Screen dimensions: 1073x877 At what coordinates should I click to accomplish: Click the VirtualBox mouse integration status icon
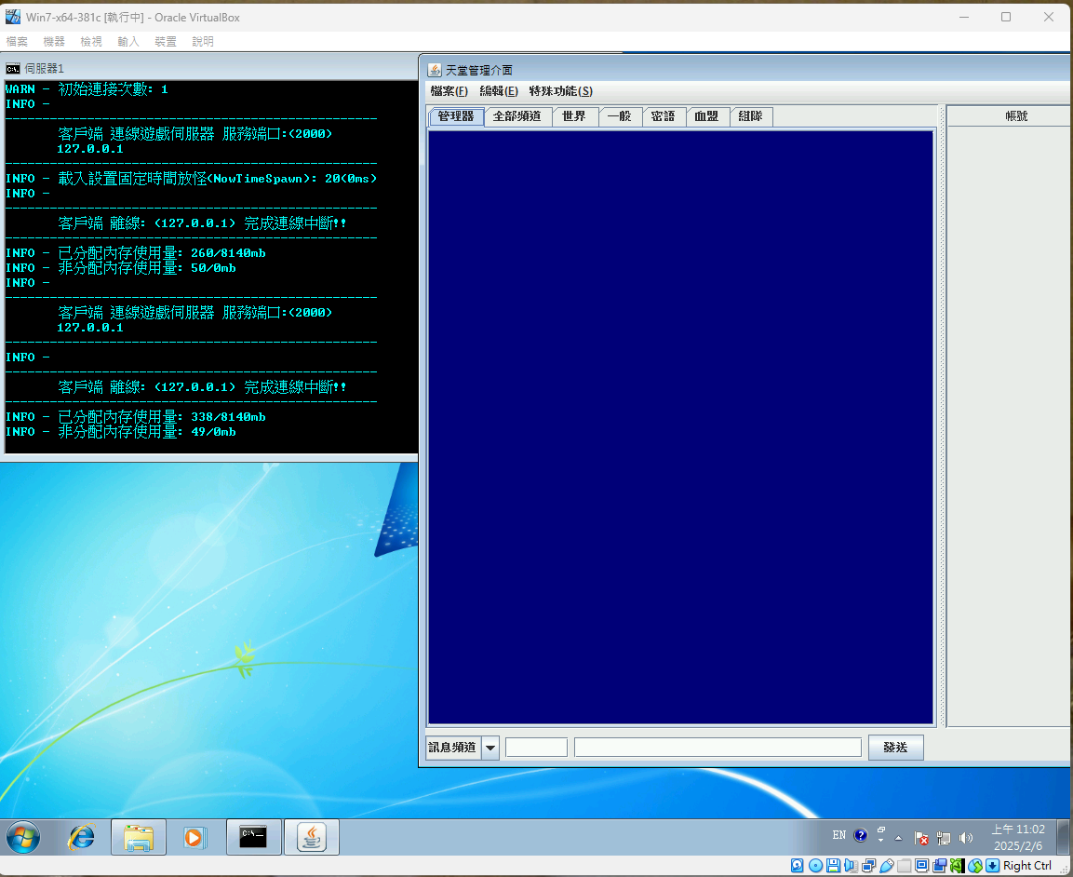point(975,865)
